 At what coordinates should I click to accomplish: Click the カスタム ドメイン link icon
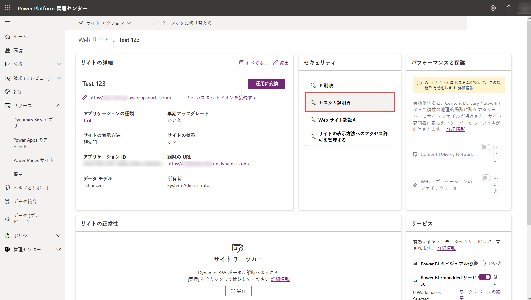coord(190,98)
